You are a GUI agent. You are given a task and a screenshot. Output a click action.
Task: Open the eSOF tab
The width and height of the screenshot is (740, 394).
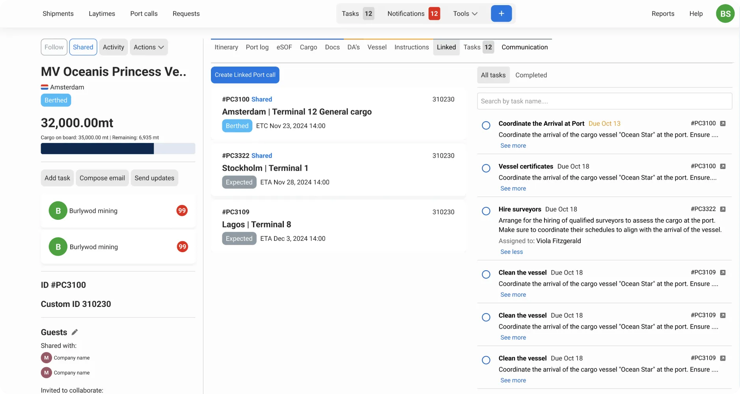[284, 47]
